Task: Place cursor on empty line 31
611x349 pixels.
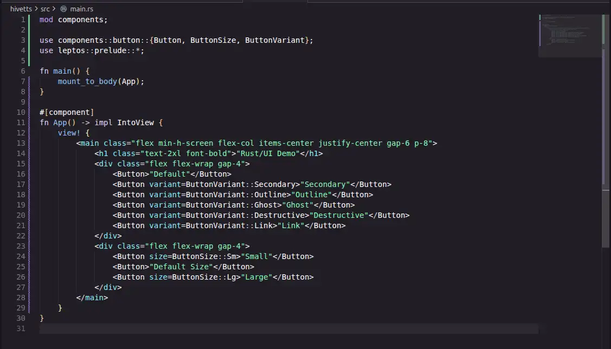Action: (288, 328)
